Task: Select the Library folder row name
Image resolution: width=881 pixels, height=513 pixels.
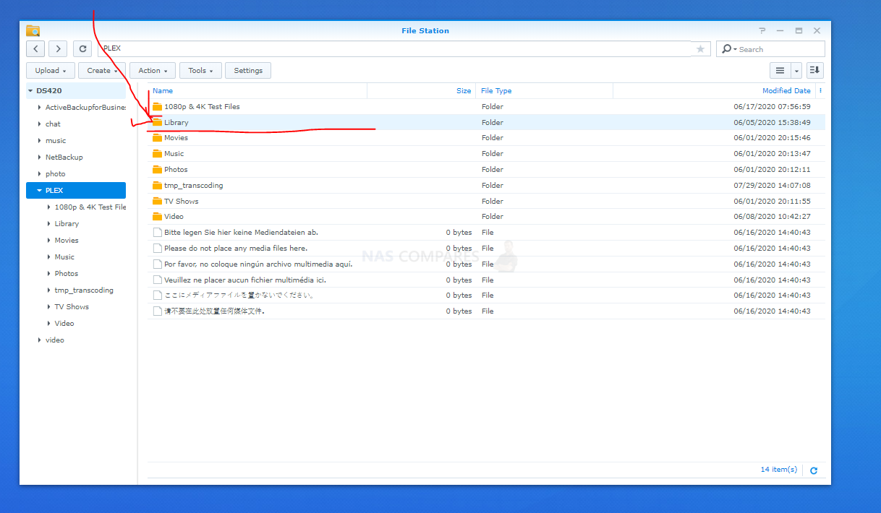Action: point(176,122)
